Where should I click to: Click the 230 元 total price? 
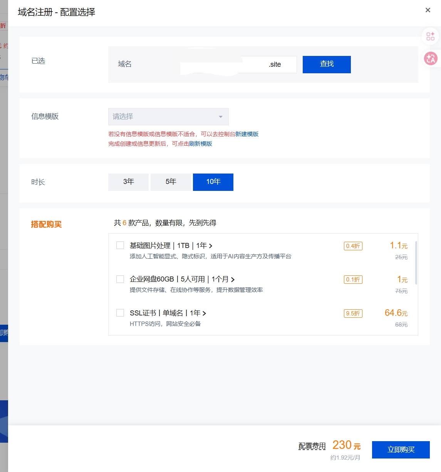(346, 445)
